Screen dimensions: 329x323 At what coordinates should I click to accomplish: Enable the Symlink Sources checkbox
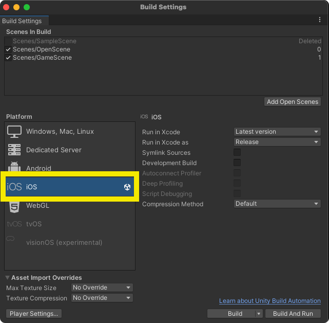click(237, 153)
